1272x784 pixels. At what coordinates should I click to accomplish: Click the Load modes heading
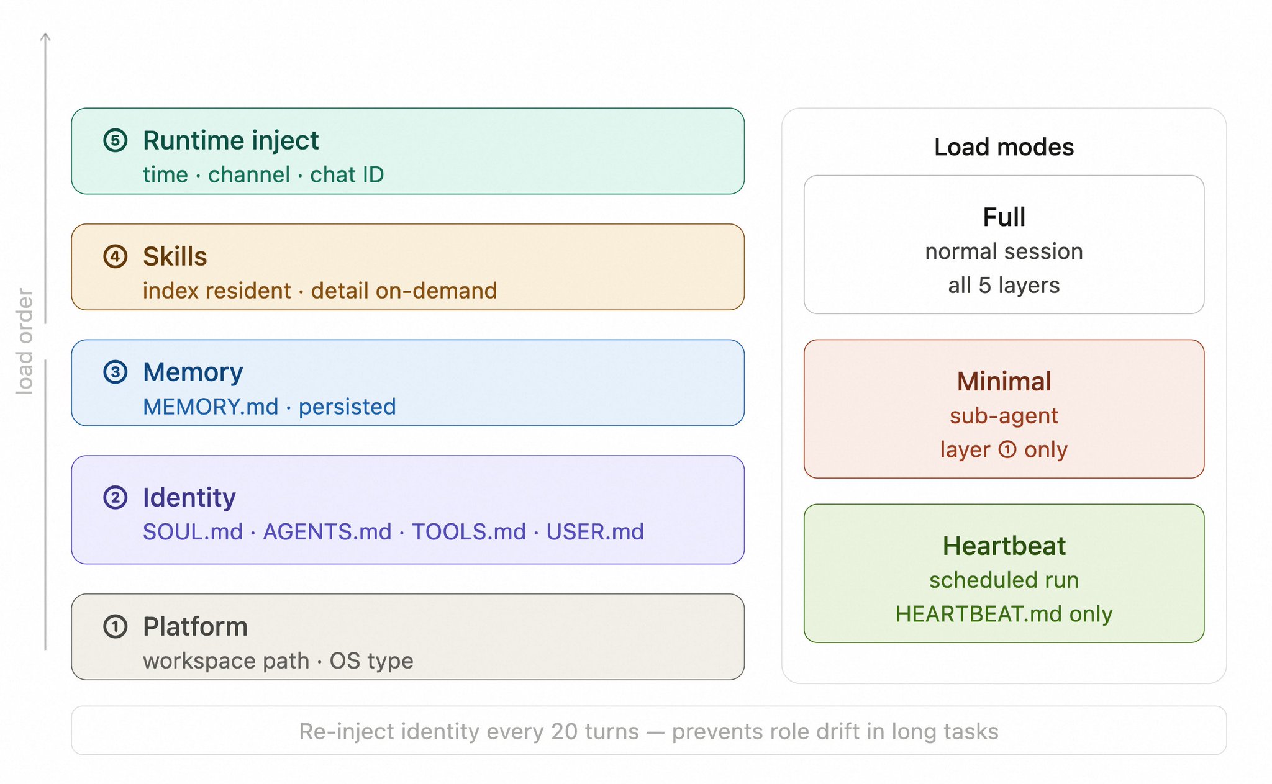tap(1004, 147)
